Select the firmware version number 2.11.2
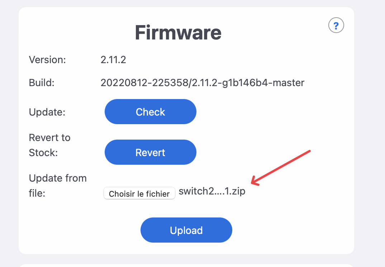 pos(113,60)
